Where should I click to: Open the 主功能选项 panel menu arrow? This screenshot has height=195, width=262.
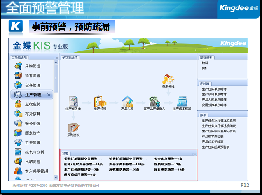click(56, 58)
